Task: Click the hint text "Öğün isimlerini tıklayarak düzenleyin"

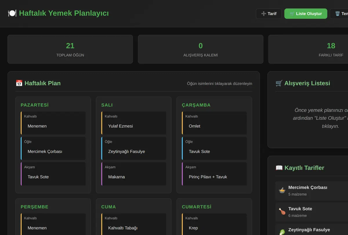Action: (220, 84)
